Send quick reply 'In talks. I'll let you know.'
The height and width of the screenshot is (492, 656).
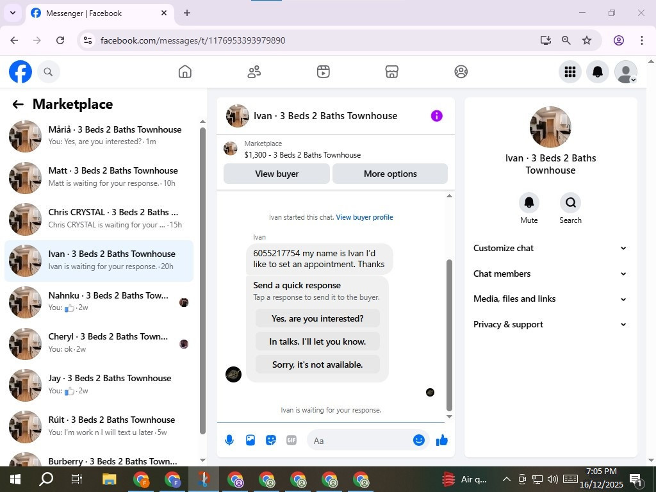318,341
